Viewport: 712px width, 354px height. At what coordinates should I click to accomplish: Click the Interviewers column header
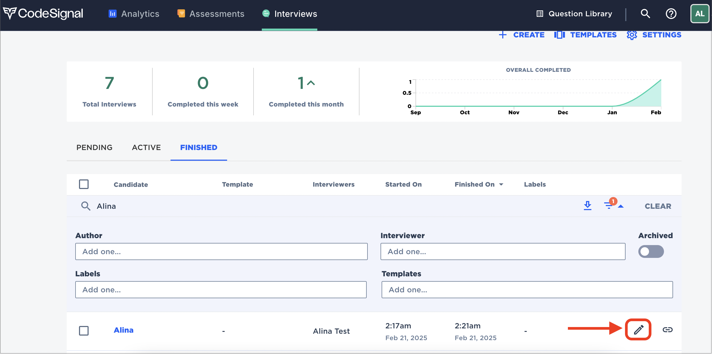click(x=333, y=184)
